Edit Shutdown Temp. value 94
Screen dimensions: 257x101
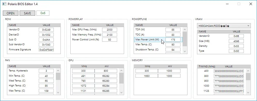[173, 50]
